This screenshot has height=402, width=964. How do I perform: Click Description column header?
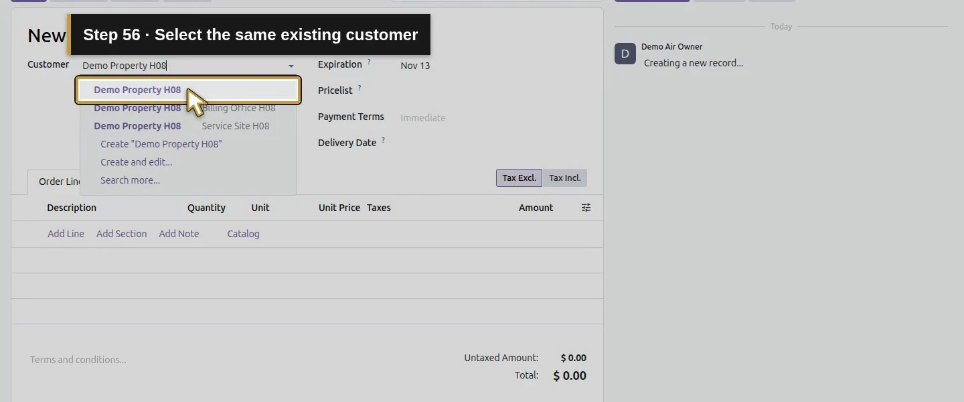pos(72,208)
